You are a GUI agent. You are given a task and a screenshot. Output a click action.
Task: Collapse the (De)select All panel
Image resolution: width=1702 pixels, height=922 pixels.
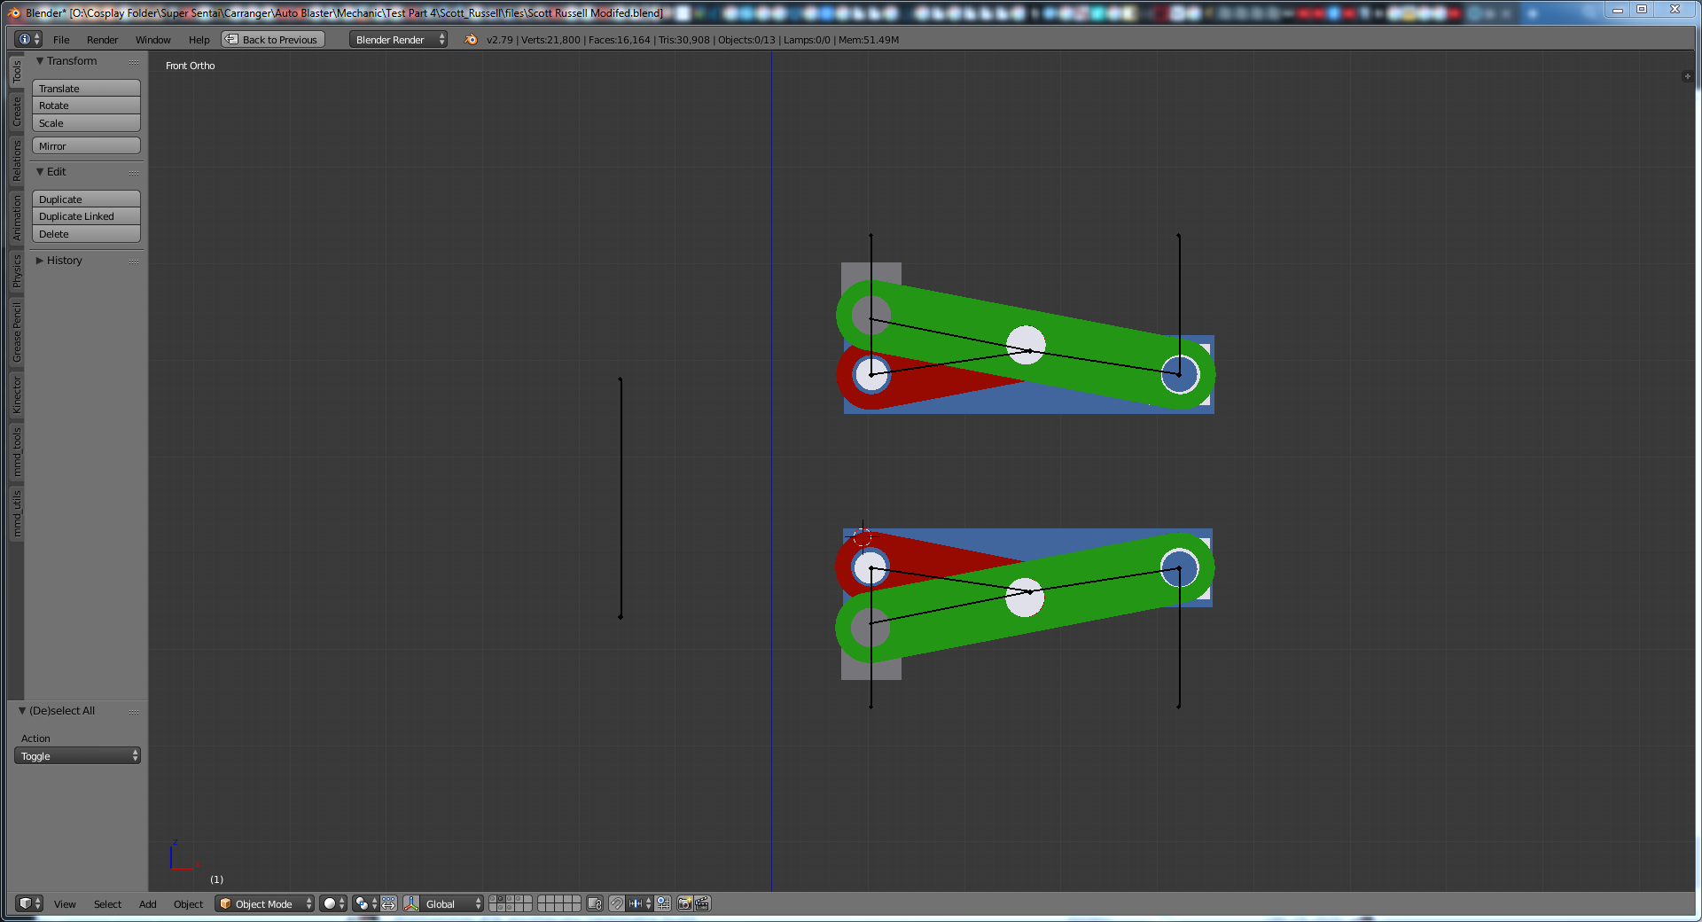click(22, 711)
